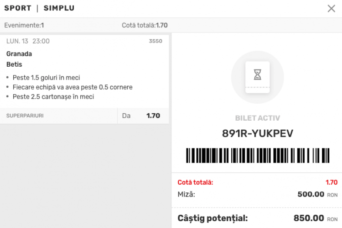Click the Evenimente:1 counter
Image resolution: width=342 pixels, height=228 pixels.
(x=24, y=26)
